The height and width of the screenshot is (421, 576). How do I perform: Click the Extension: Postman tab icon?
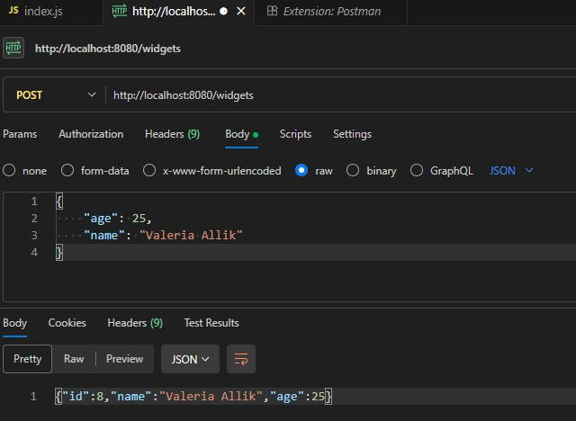coord(272,12)
